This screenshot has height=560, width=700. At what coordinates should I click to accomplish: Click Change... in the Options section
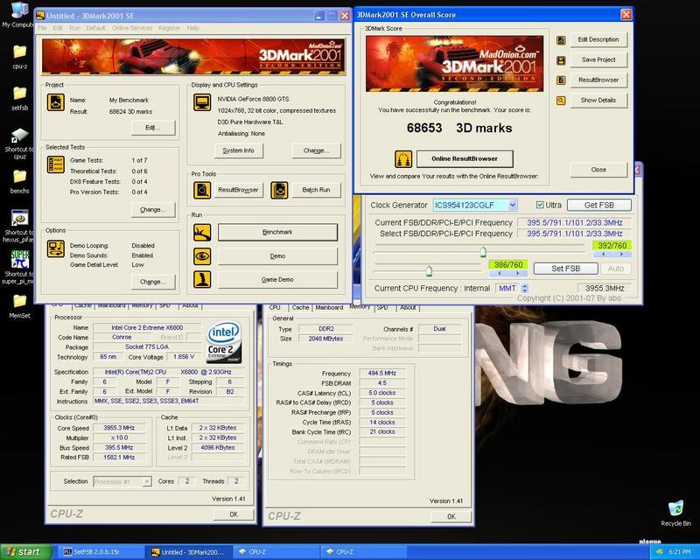pos(153,282)
